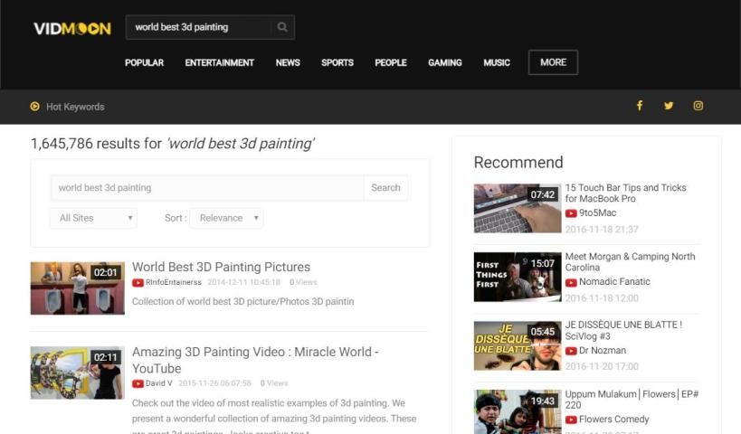Image resolution: width=741 pixels, height=434 pixels.
Task: Click YouTube icon beside 9to5Mac
Action: 571,213
